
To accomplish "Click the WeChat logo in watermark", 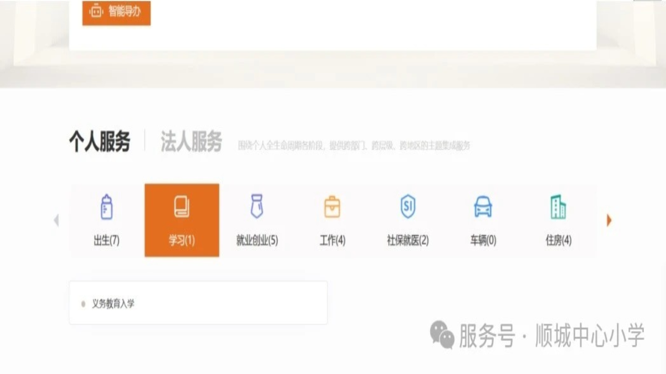I will click(442, 335).
